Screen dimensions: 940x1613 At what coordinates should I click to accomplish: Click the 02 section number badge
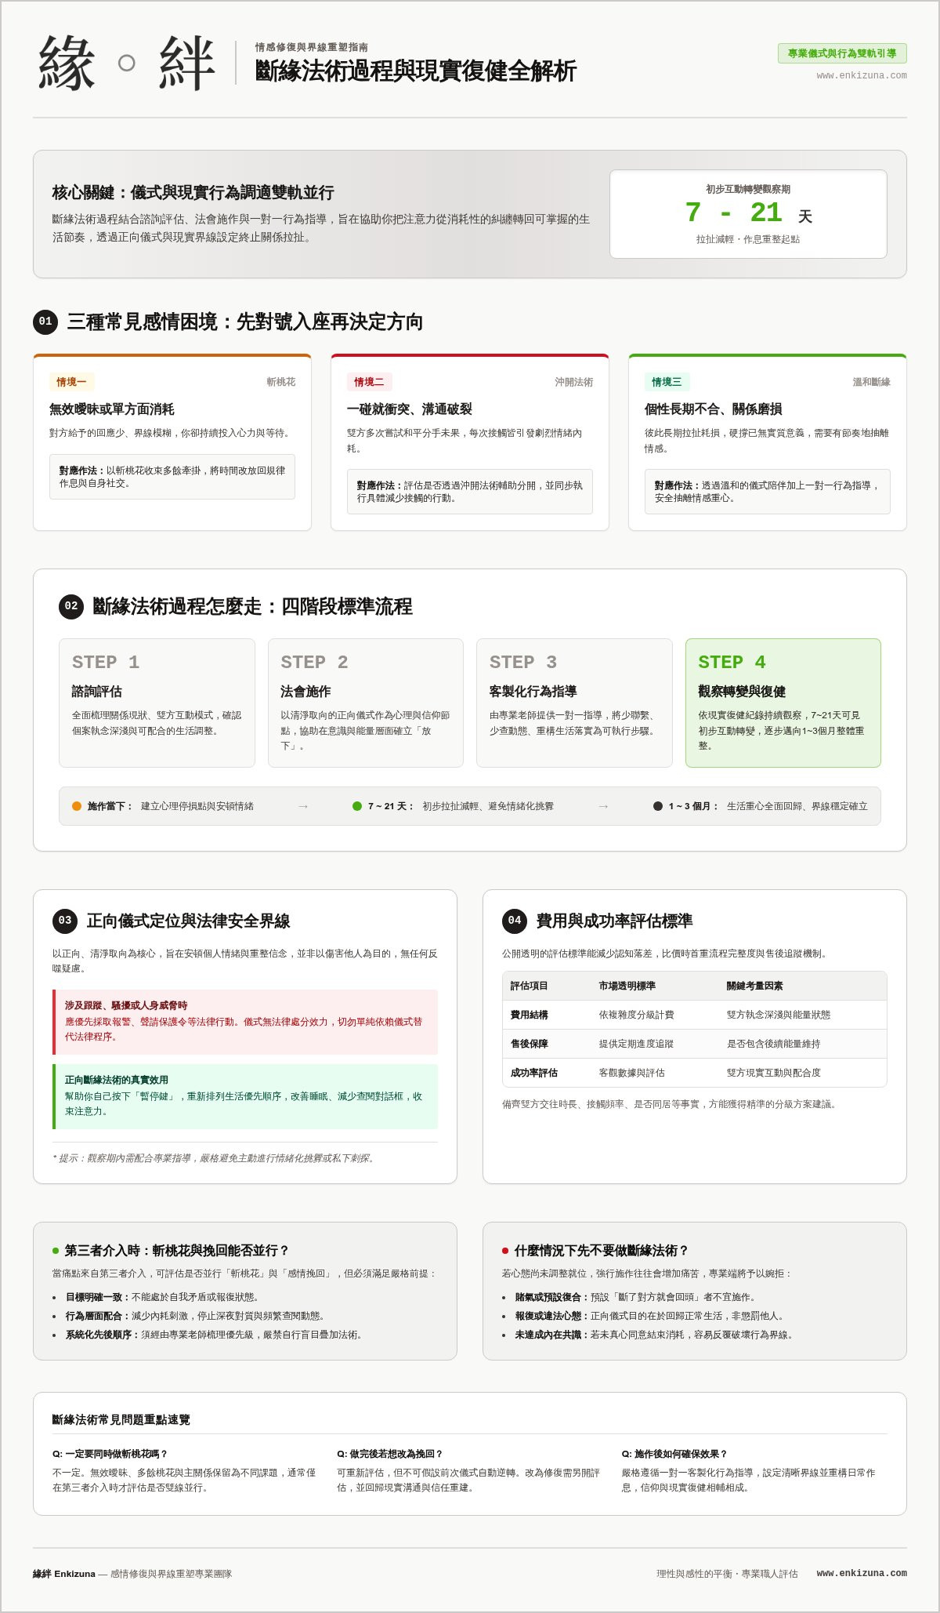[71, 606]
